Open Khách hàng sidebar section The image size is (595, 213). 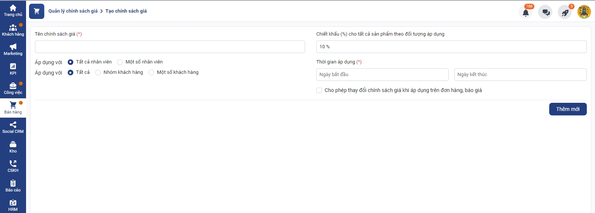(13, 30)
